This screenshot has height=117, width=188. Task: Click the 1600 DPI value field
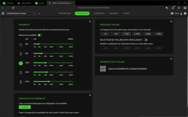click(x=27, y=63)
